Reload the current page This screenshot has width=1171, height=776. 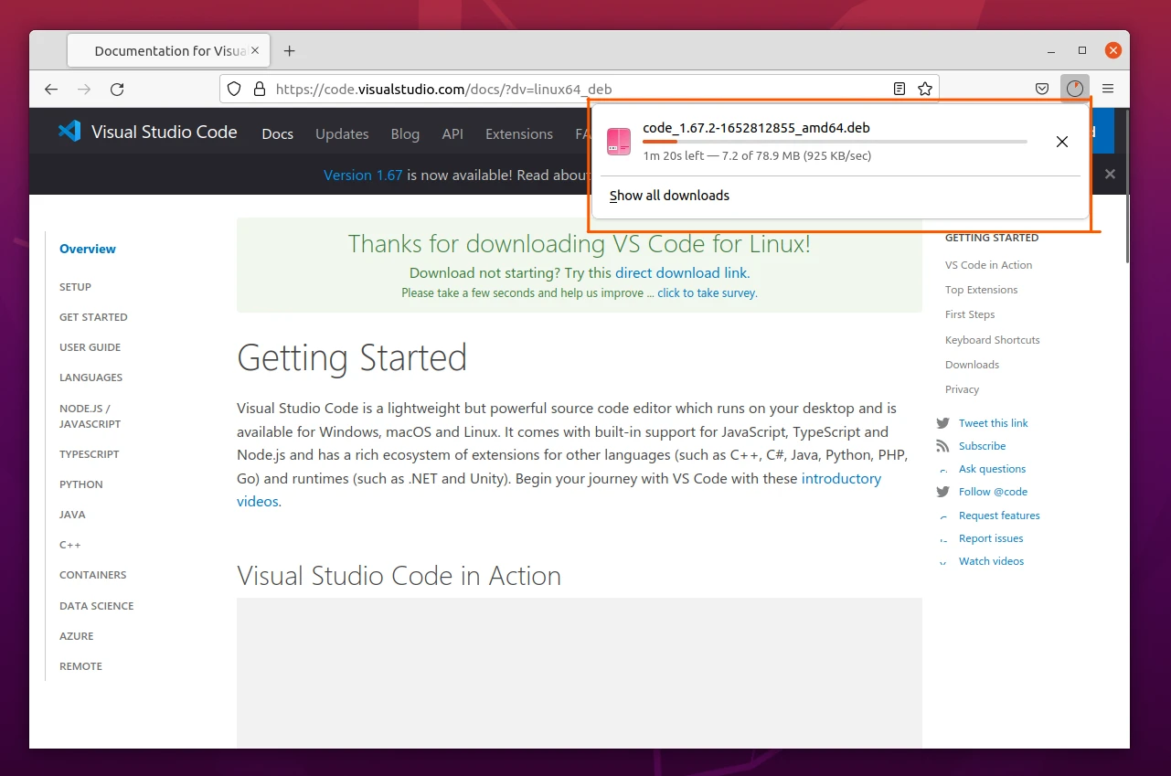(117, 89)
